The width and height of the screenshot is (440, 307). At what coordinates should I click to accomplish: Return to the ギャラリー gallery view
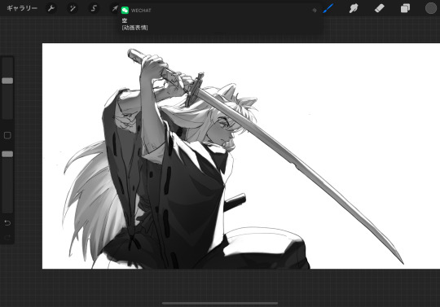coord(22,8)
